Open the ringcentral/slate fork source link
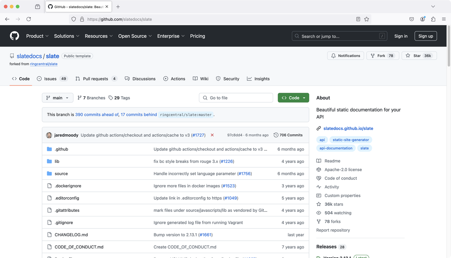 coord(44,64)
